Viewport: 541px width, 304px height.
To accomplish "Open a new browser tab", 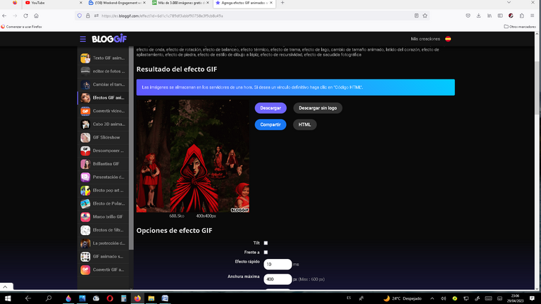I will [x=282, y=3].
